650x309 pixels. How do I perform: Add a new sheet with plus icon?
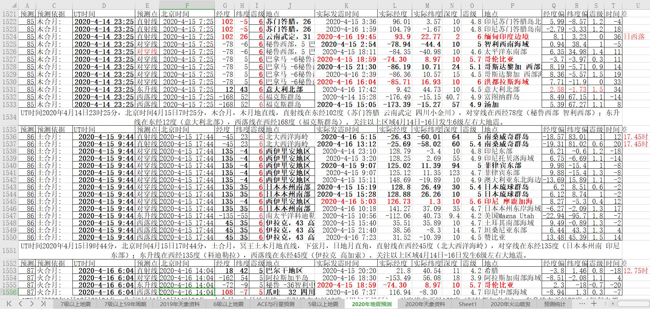(594, 304)
